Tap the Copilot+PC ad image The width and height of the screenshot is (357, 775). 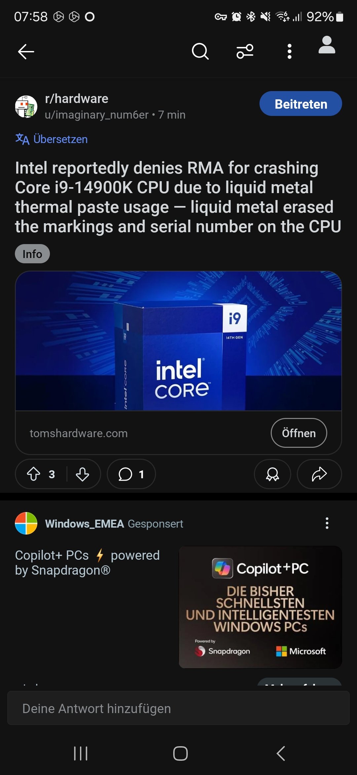pos(260,607)
